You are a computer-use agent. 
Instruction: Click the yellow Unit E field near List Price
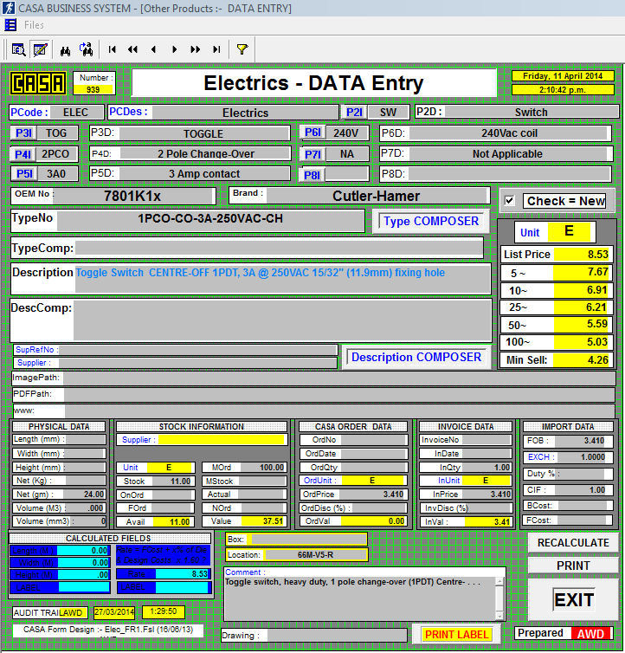click(x=569, y=231)
